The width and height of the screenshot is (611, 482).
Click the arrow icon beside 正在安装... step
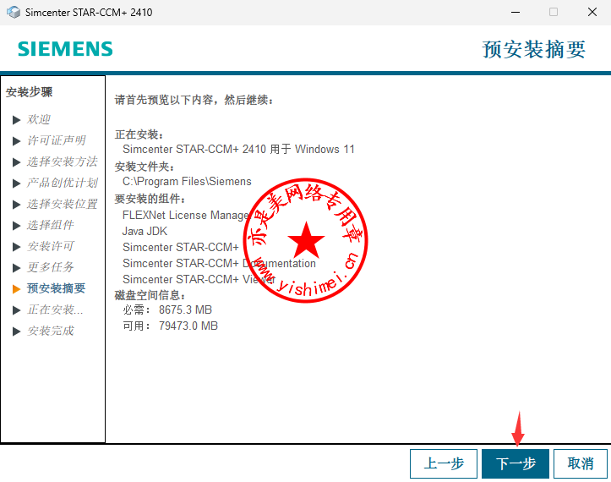pyautogui.click(x=16, y=310)
